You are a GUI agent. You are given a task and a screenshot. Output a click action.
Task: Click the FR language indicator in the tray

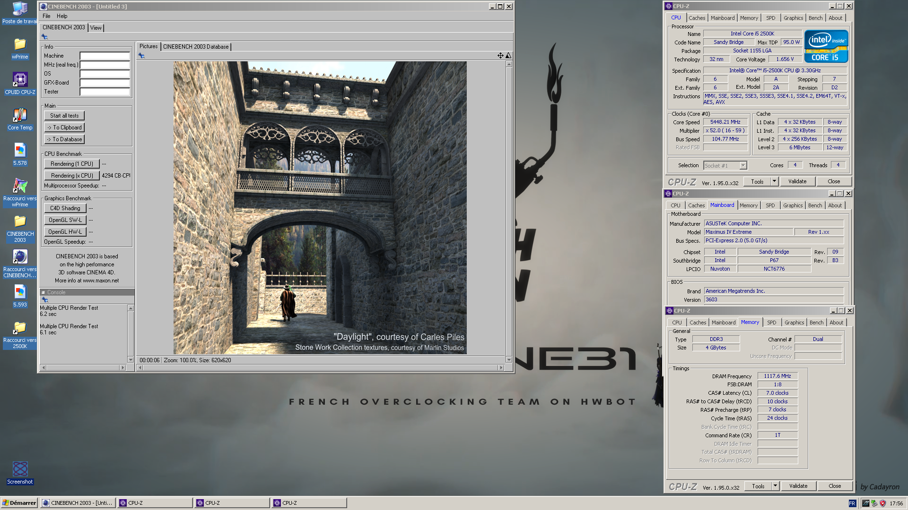852,503
